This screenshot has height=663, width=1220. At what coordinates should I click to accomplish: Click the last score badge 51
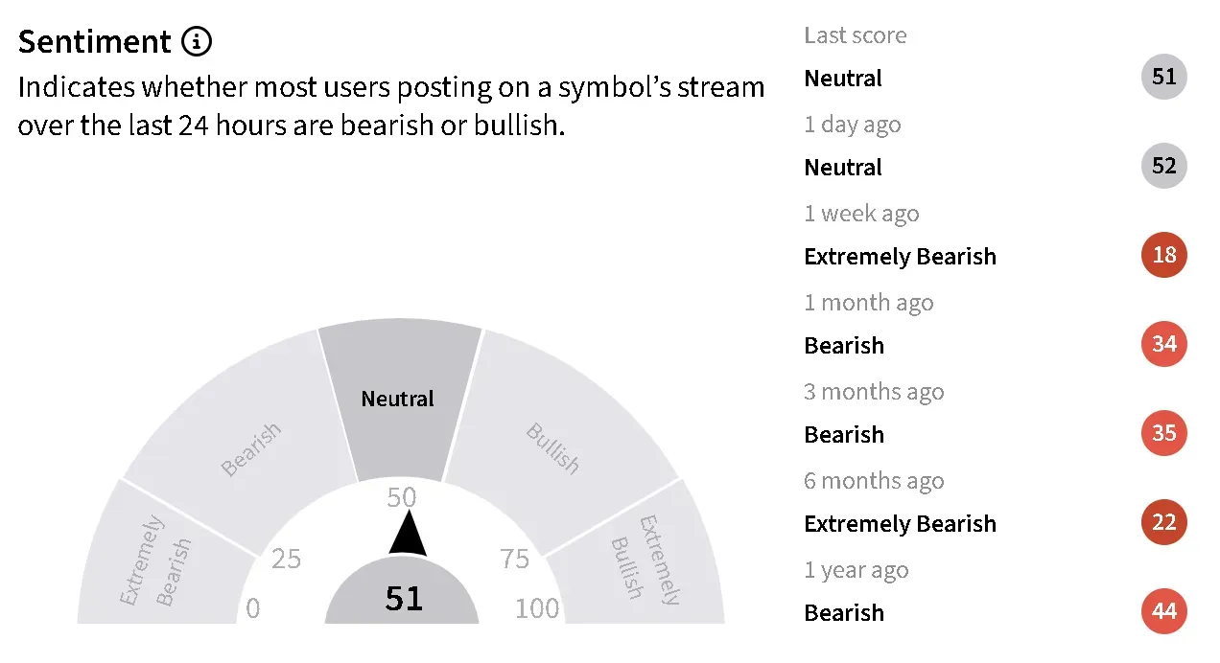pyautogui.click(x=1163, y=78)
